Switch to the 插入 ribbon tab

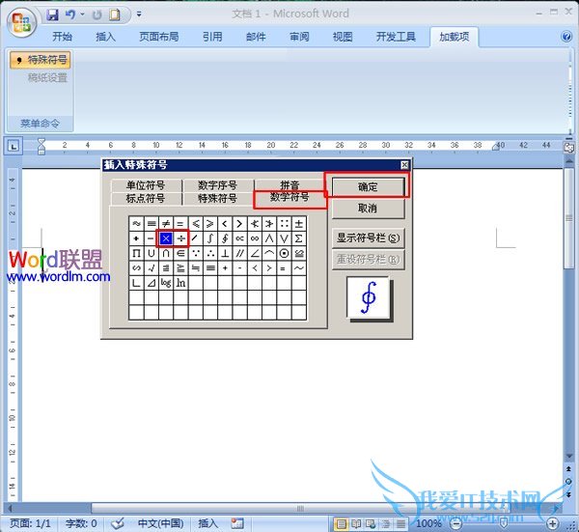[105, 37]
